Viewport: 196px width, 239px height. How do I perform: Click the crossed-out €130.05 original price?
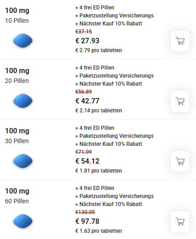(x=85, y=212)
